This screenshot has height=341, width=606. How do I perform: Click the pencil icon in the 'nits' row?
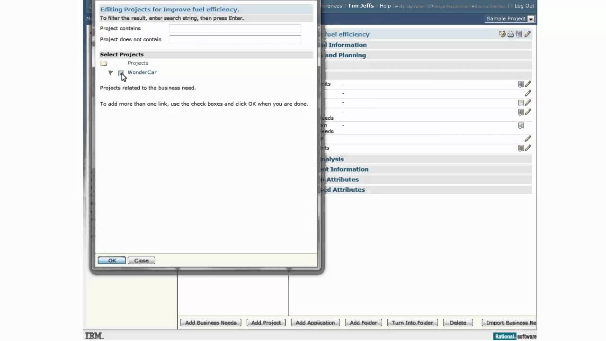coord(528,84)
